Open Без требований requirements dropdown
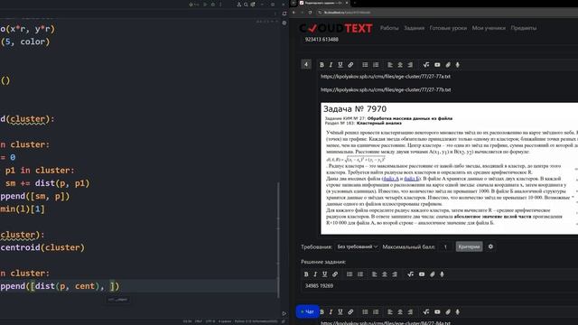Image resolution: width=578 pixels, height=325 pixels. point(358,246)
